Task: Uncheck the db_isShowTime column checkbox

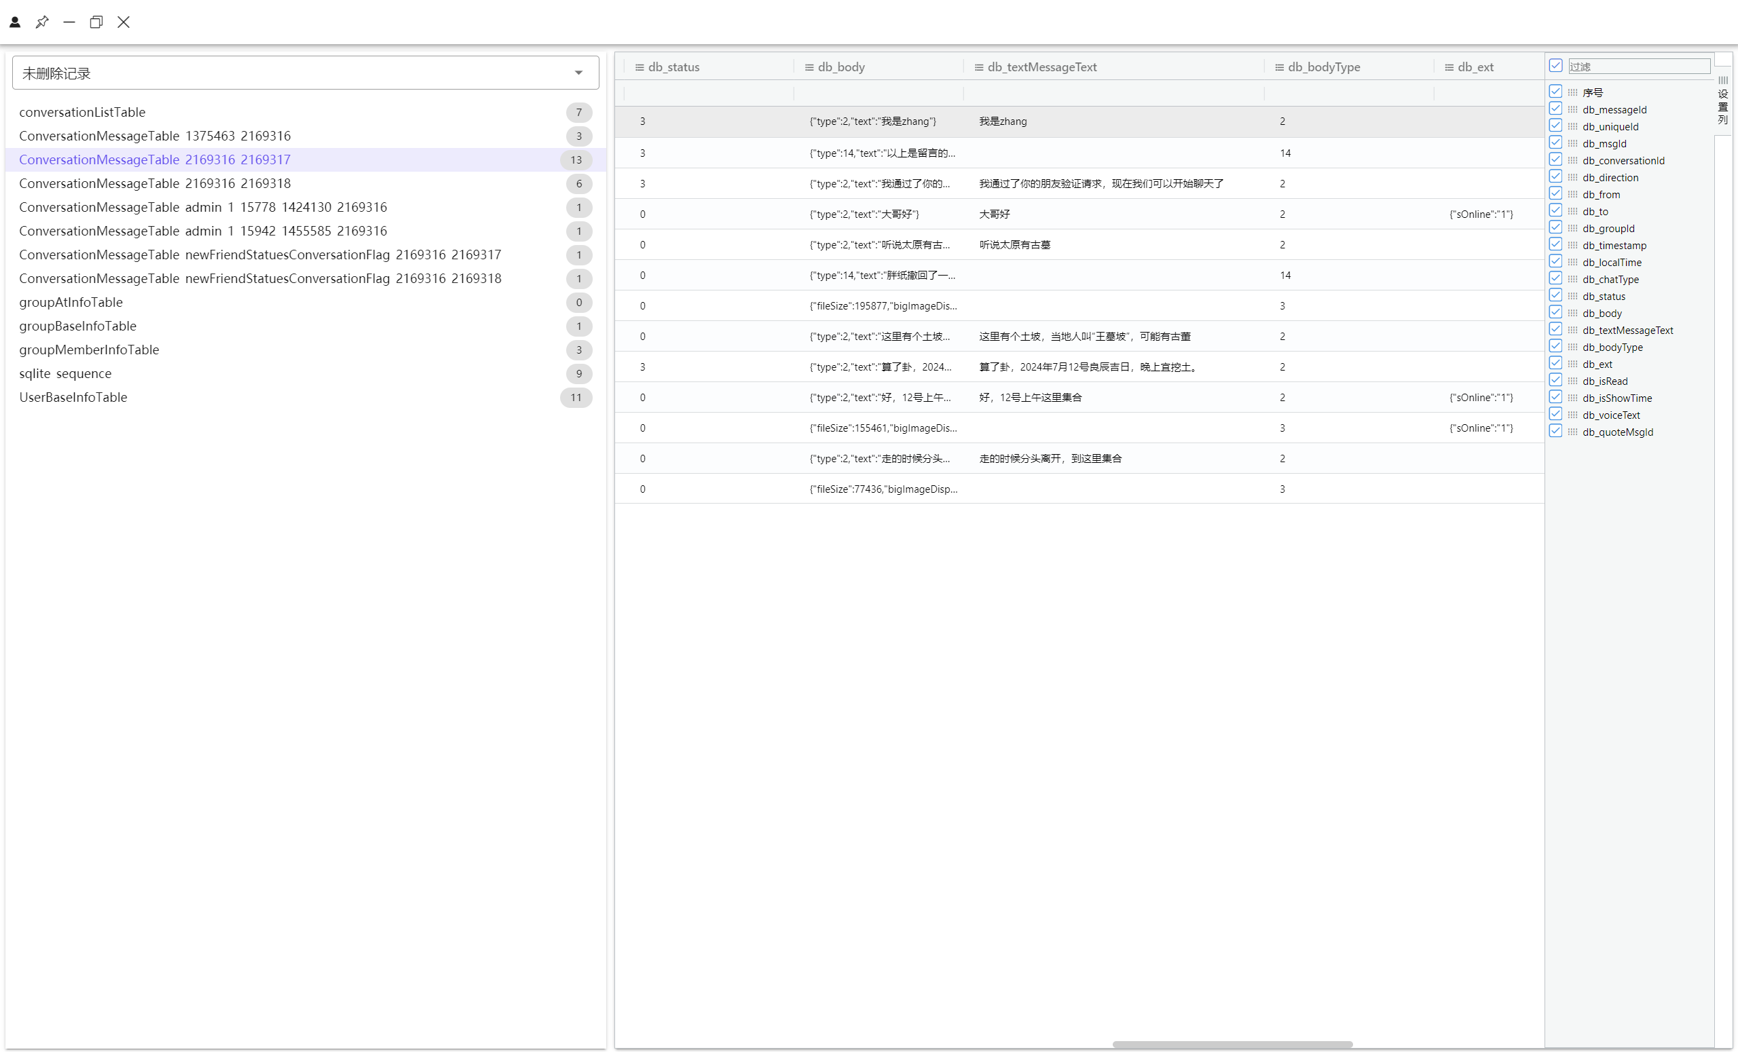Action: point(1556,397)
